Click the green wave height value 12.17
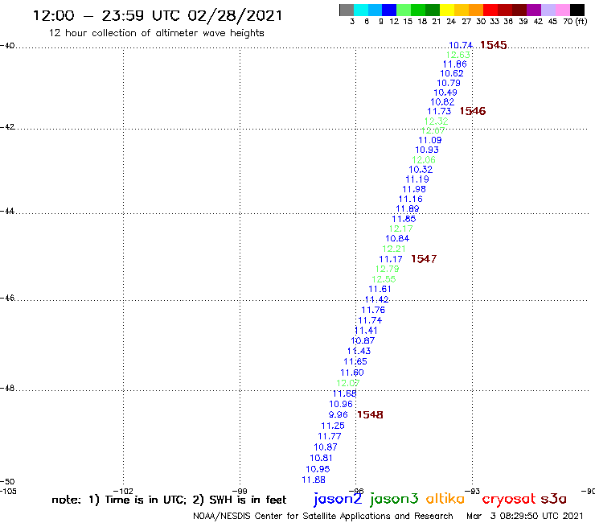This screenshot has height=523, width=595. (x=400, y=229)
